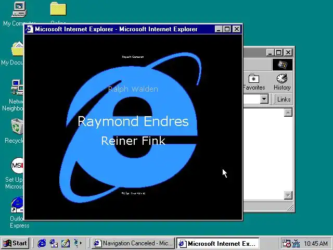Click Show Desktop in Quick Launch
This screenshot has width=333, height=250.
65,243
